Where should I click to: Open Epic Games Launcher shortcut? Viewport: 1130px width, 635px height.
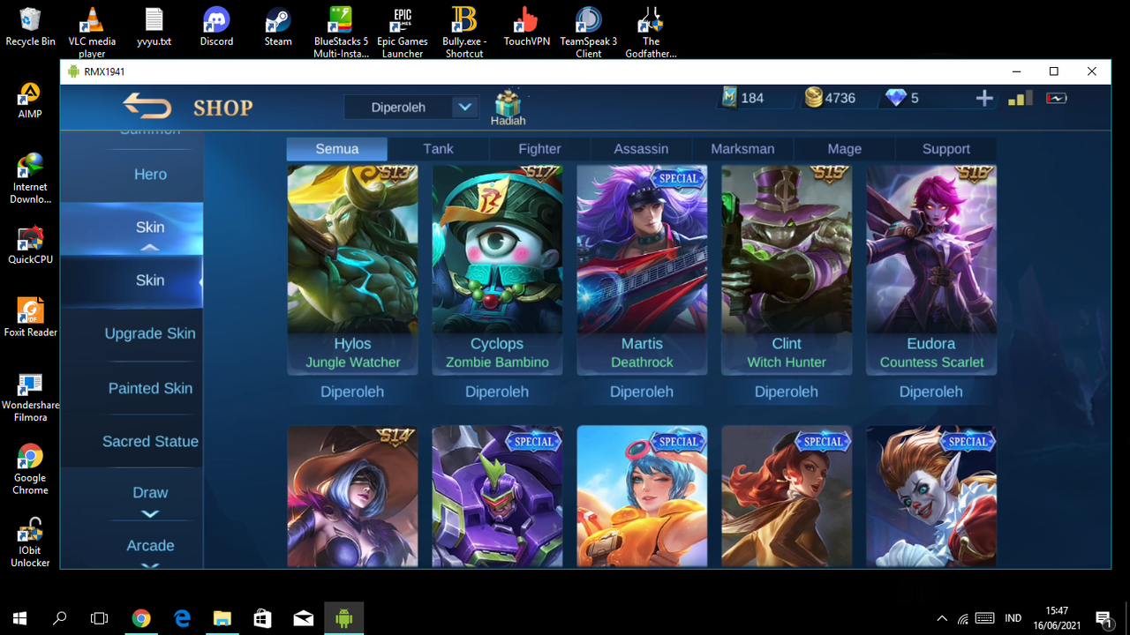tap(403, 32)
